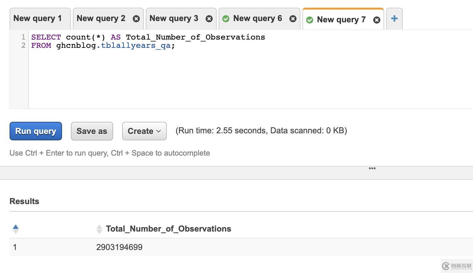Click the tblallyears_qa table name in query

(x=136, y=46)
